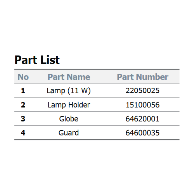The height and width of the screenshot is (194, 194).
Task: Click row number 1 cell
Action: [x=23, y=90]
